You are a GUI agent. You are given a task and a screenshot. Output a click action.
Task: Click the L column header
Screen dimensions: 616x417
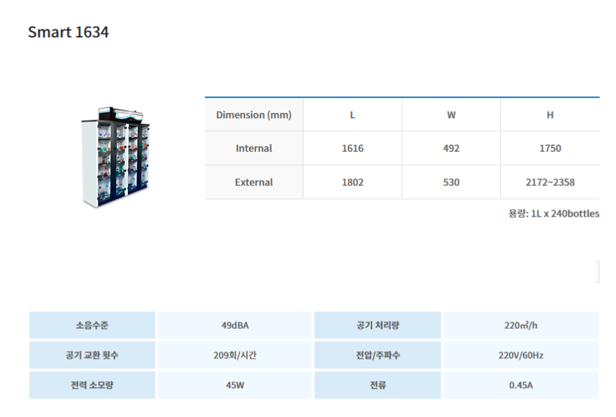(352, 115)
